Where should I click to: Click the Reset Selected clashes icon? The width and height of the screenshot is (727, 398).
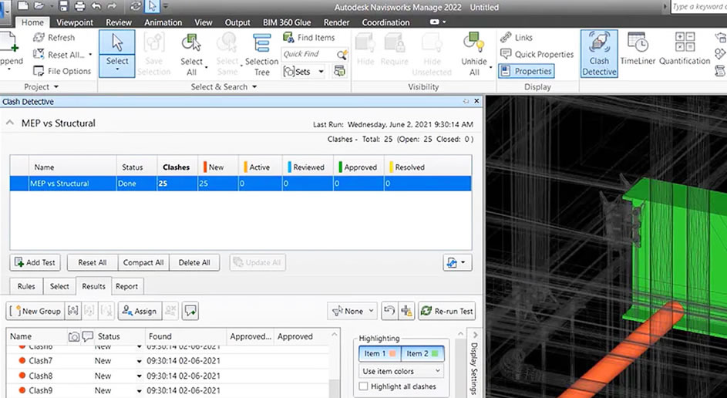389,311
